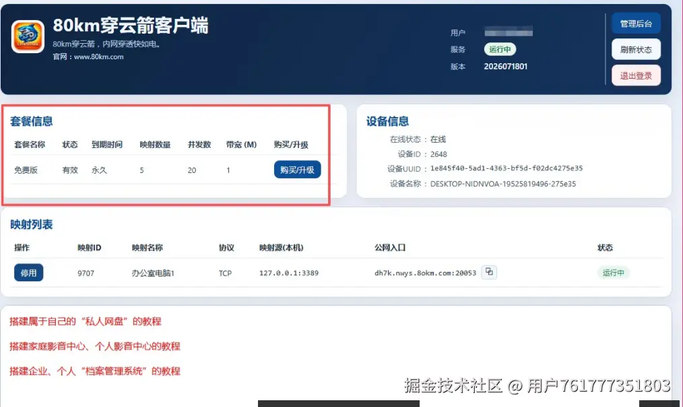
Task: Click the 映射数量 column header
Action: (x=155, y=145)
